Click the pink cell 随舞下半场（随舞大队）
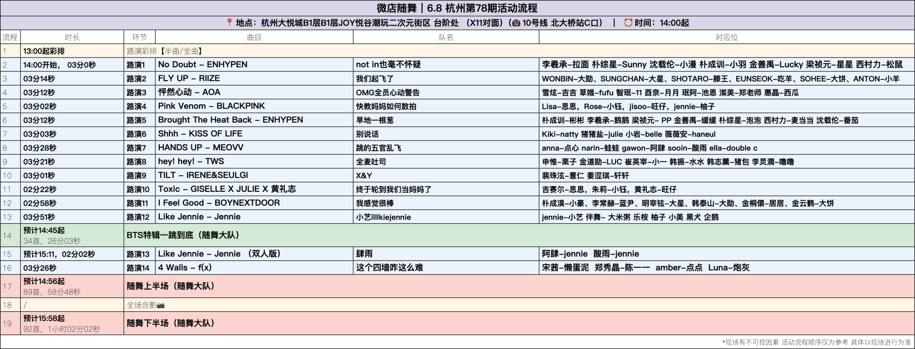Viewport: 915px width, 349px height. coord(519,323)
